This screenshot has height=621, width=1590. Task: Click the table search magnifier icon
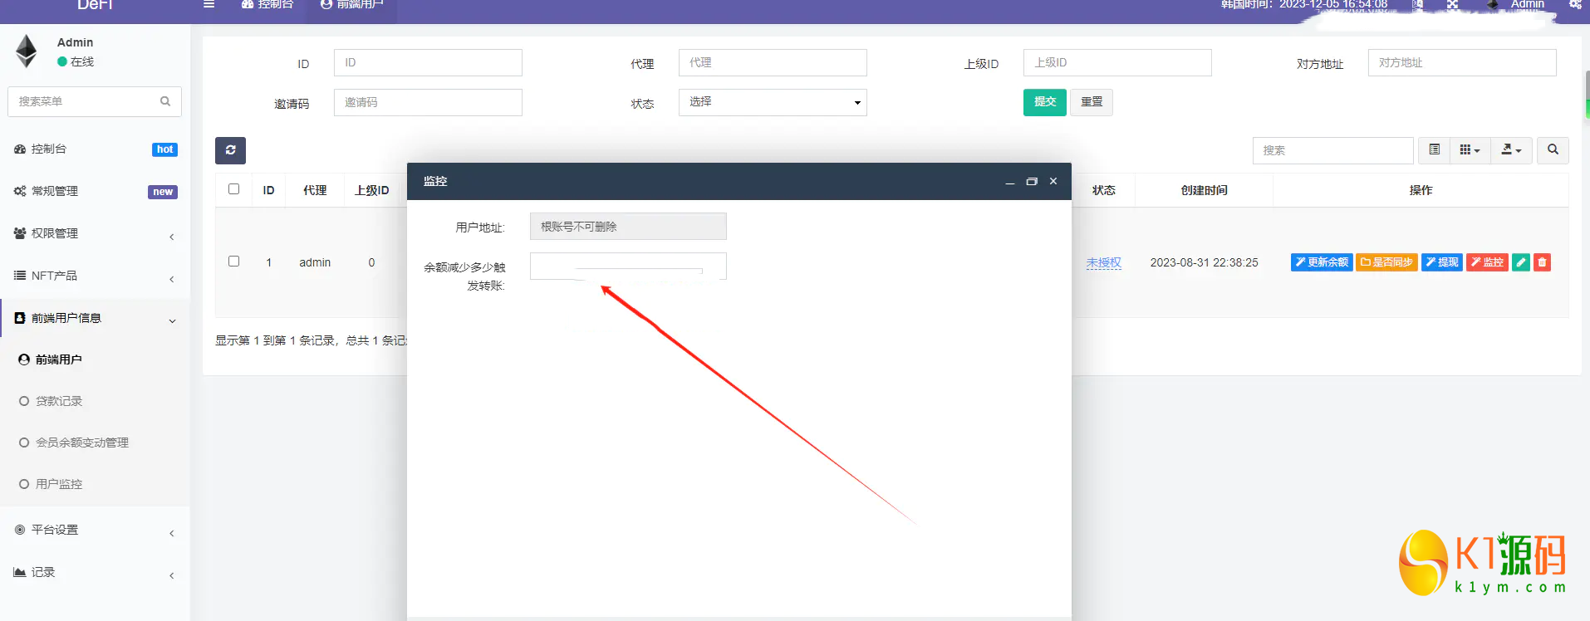pyautogui.click(x=1553, y=150)
